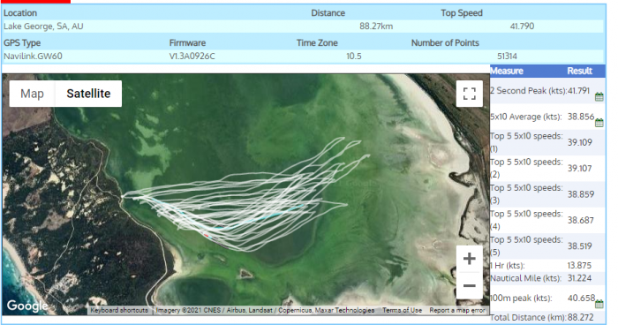This screenshot has width=618, height=325.
Task: Zoom in on the map
Action: tap(469, 259)
